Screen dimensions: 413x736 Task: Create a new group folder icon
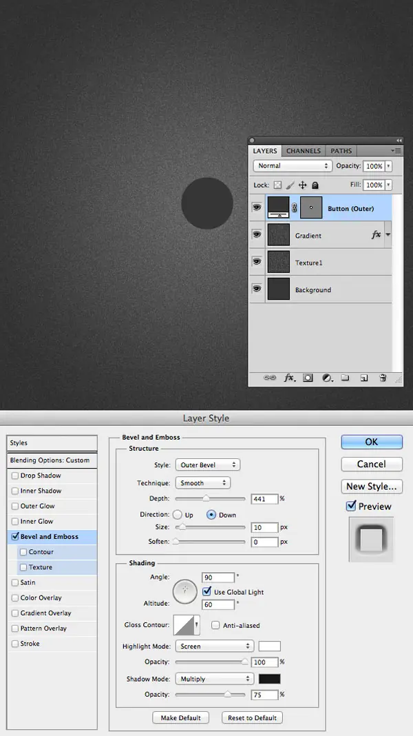pos(346,378)
